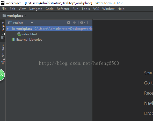
Task: Open the VCS menu
Action: (x=96, y=9)
